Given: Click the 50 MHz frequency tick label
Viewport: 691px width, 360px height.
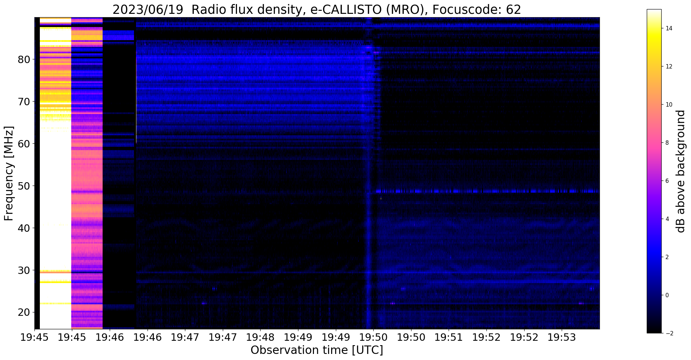Looking at the screenshot, I should tap(24, 186).
